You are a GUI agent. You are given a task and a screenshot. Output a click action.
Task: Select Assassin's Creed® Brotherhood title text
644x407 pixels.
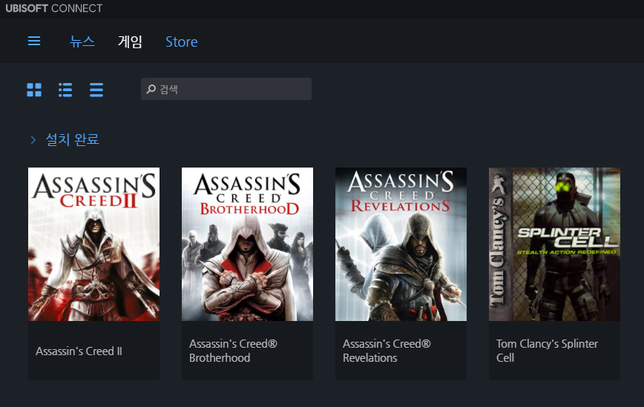click(233, 351)
